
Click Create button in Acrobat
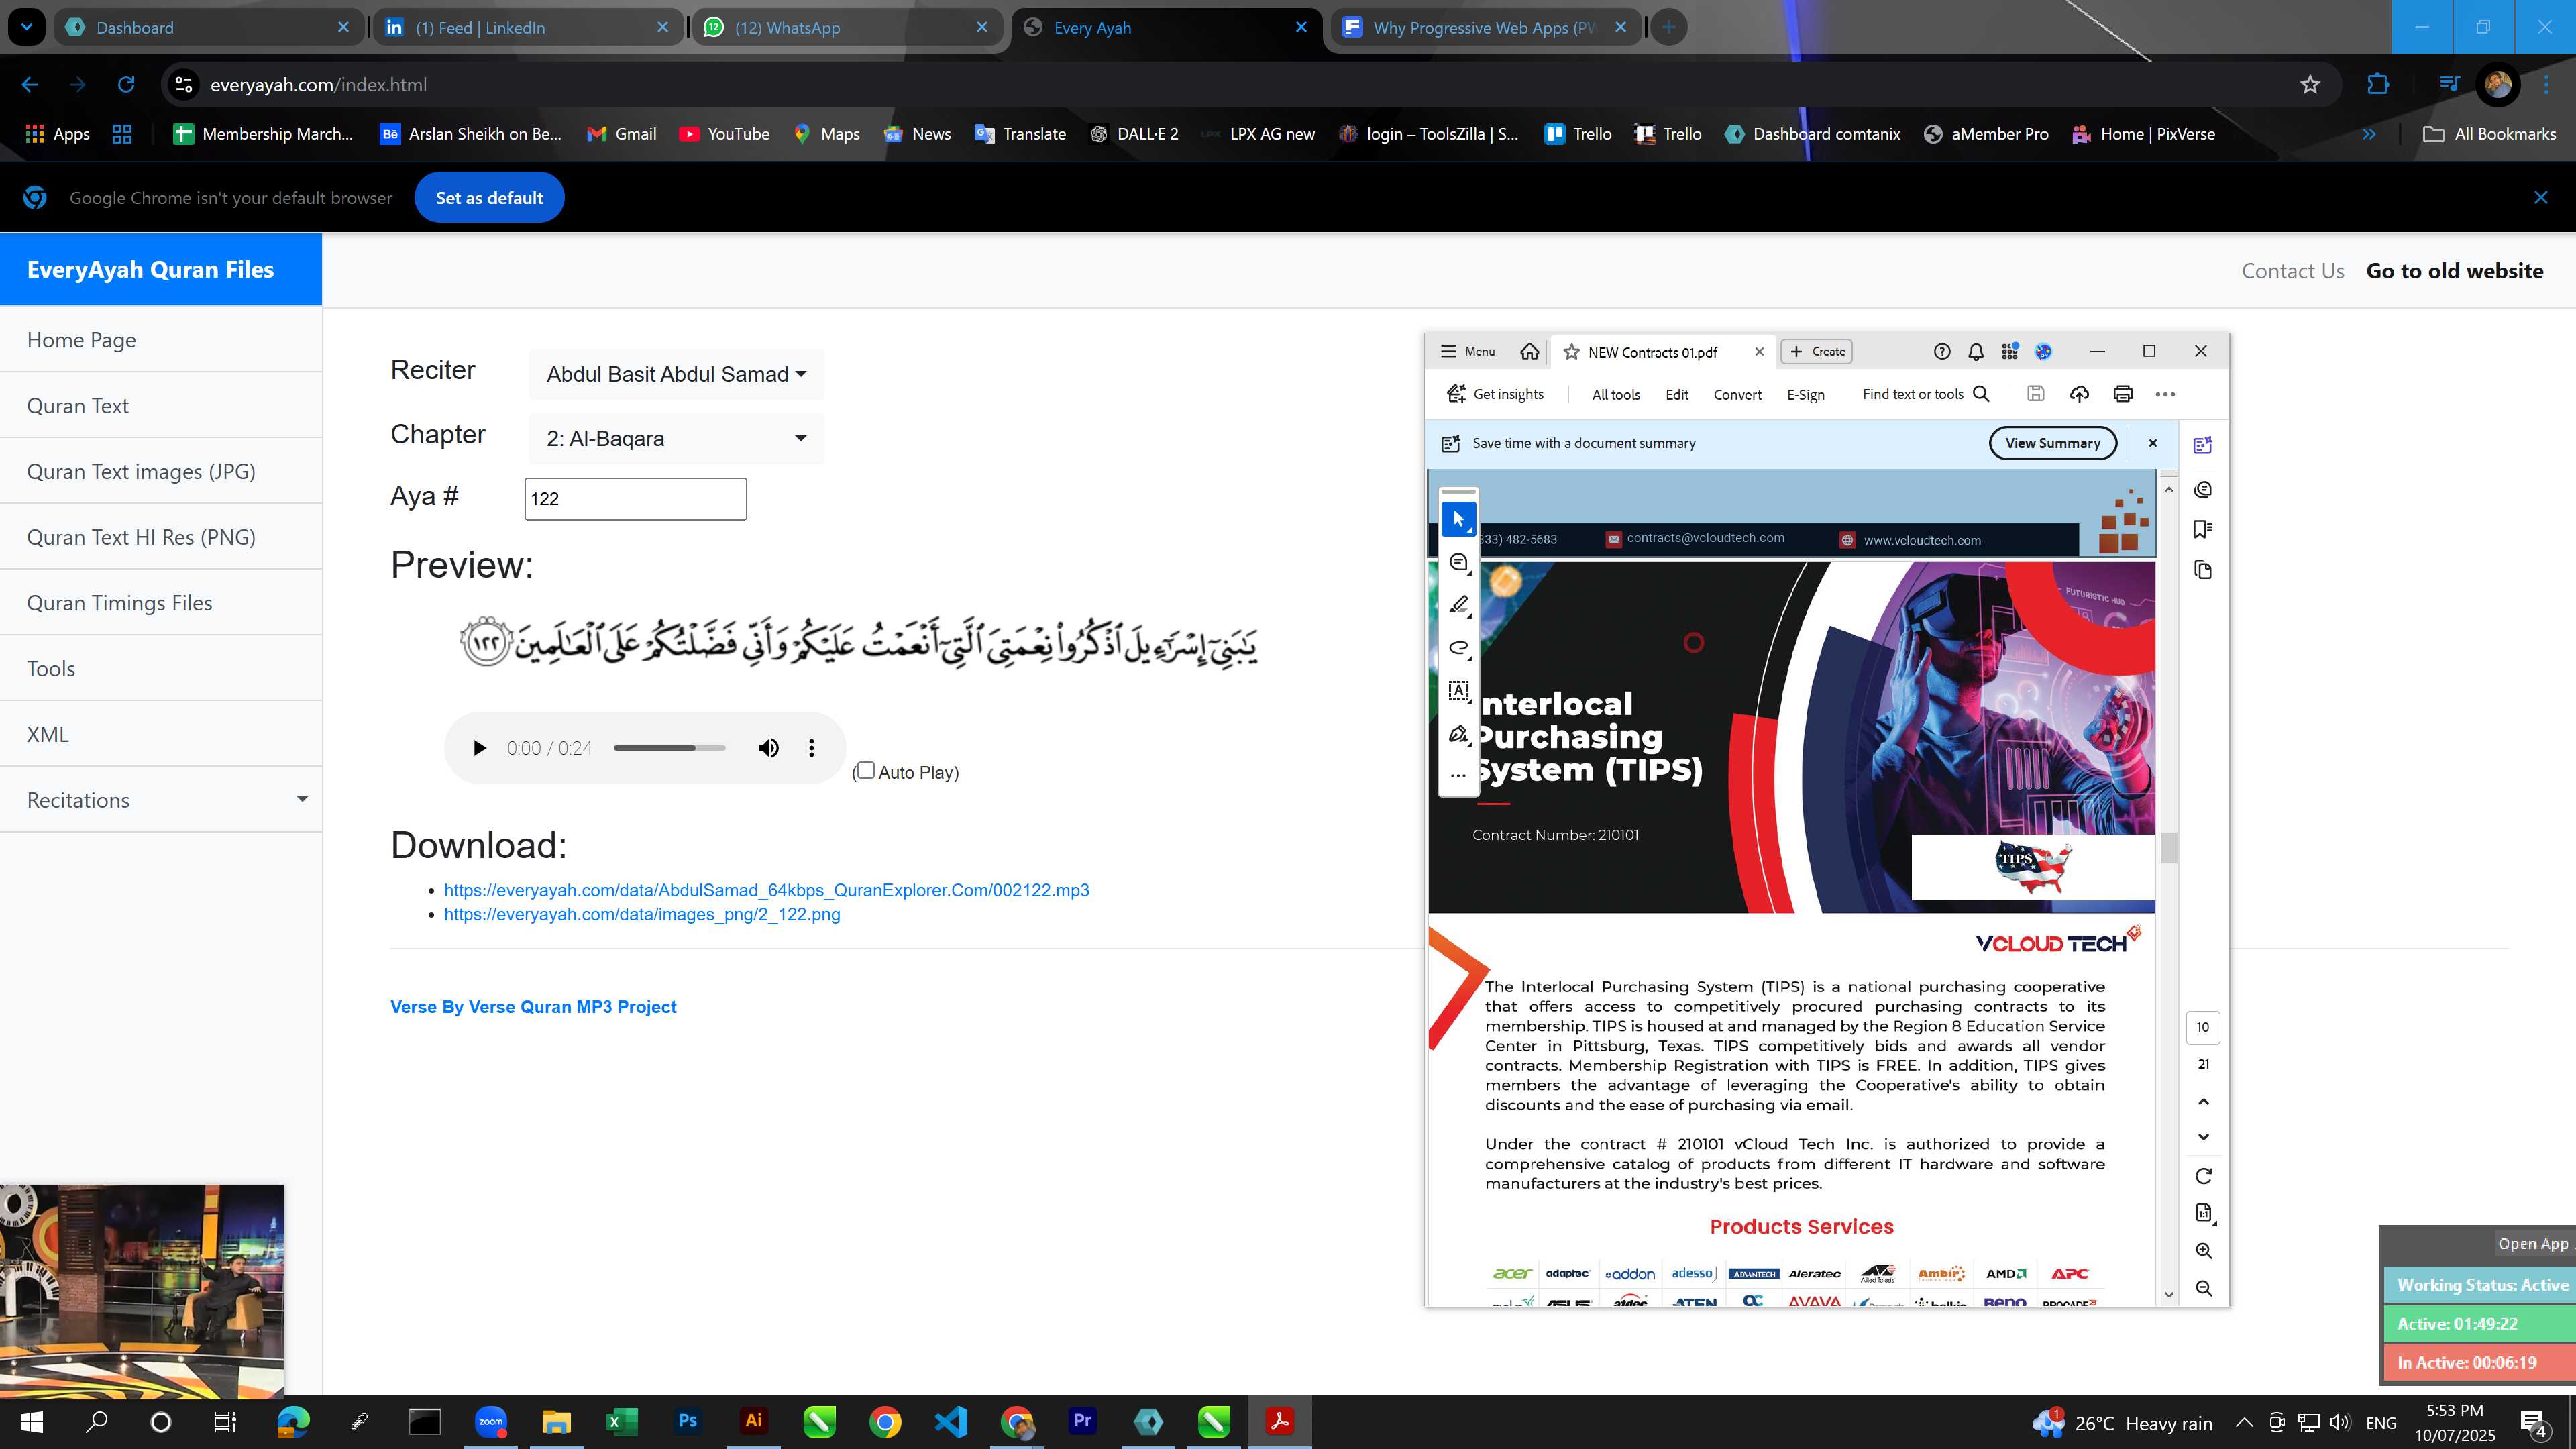tap(1818, 351)
